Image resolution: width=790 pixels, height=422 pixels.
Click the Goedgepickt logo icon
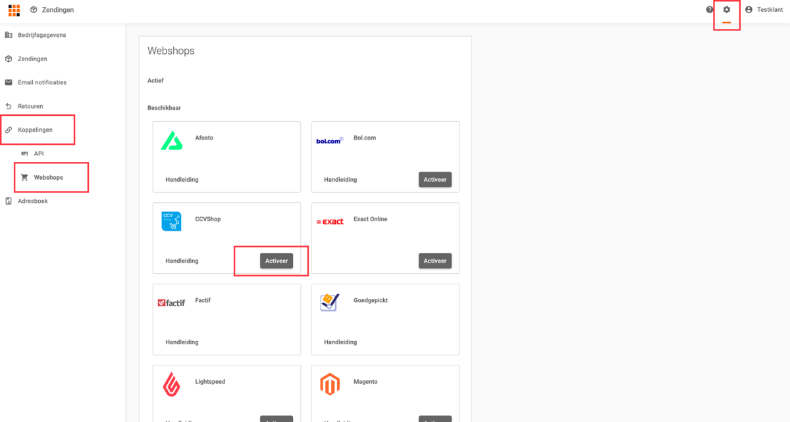coord(329,302)
